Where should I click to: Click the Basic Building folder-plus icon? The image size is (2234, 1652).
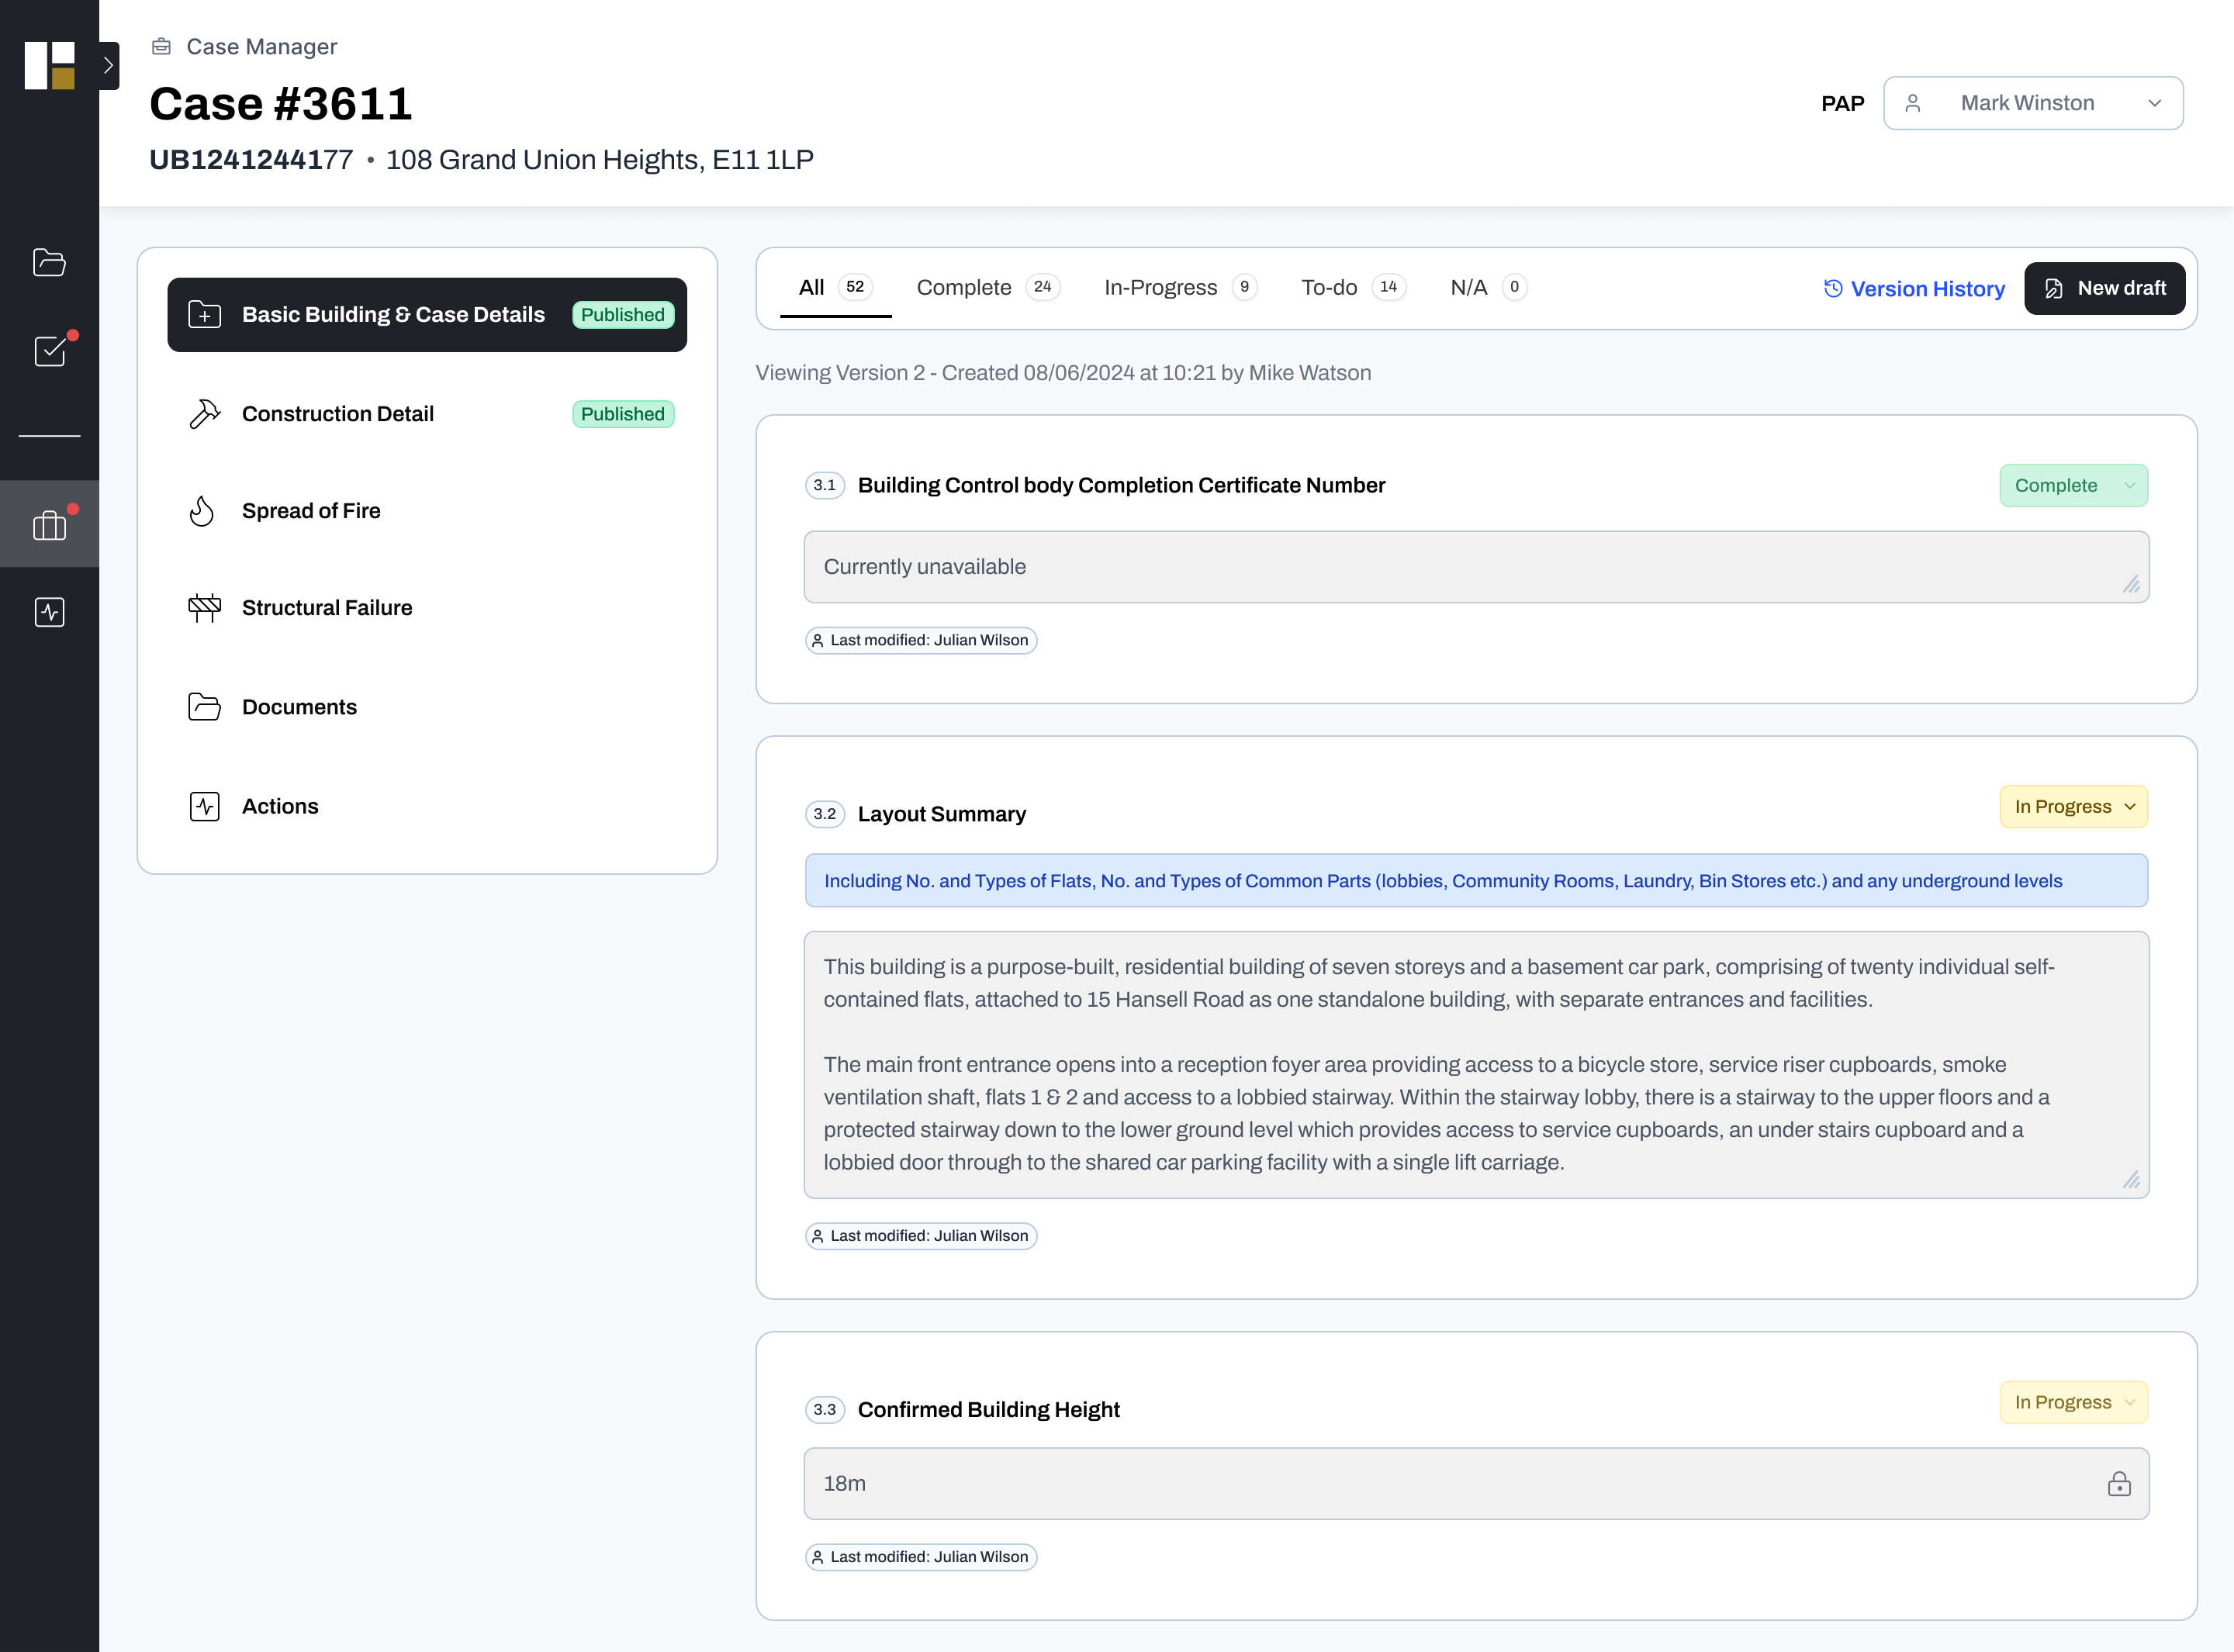click(204, 315)
